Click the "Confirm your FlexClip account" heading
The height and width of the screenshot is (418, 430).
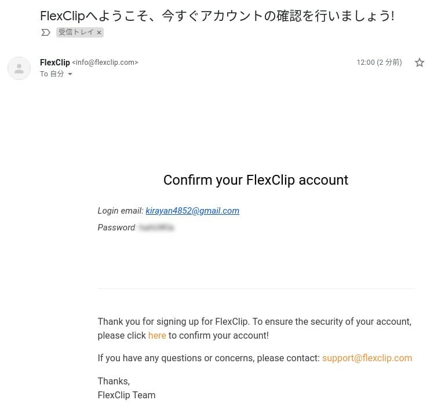[256, 180]
